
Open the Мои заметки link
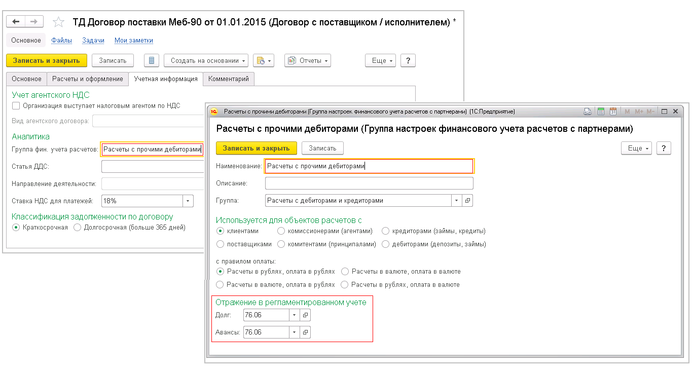coord(134,41)
